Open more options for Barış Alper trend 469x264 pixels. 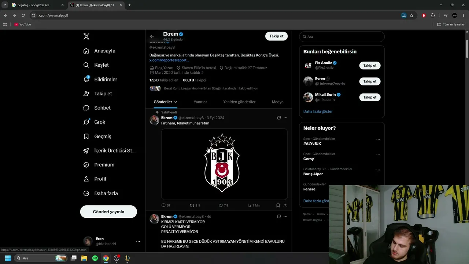tap(378, 170)
